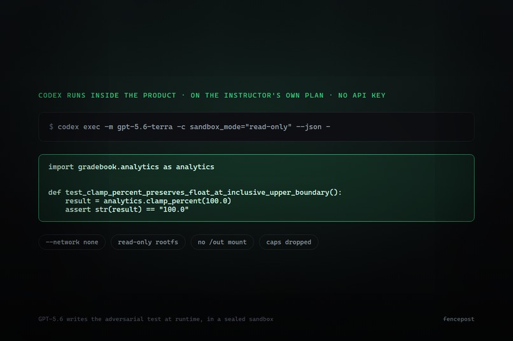The width and height of the screenshot is (513, 341).
Task: Click the "CODEX RUNS INSIDE THE PRODUCT" heading
Action: (212, 95)
